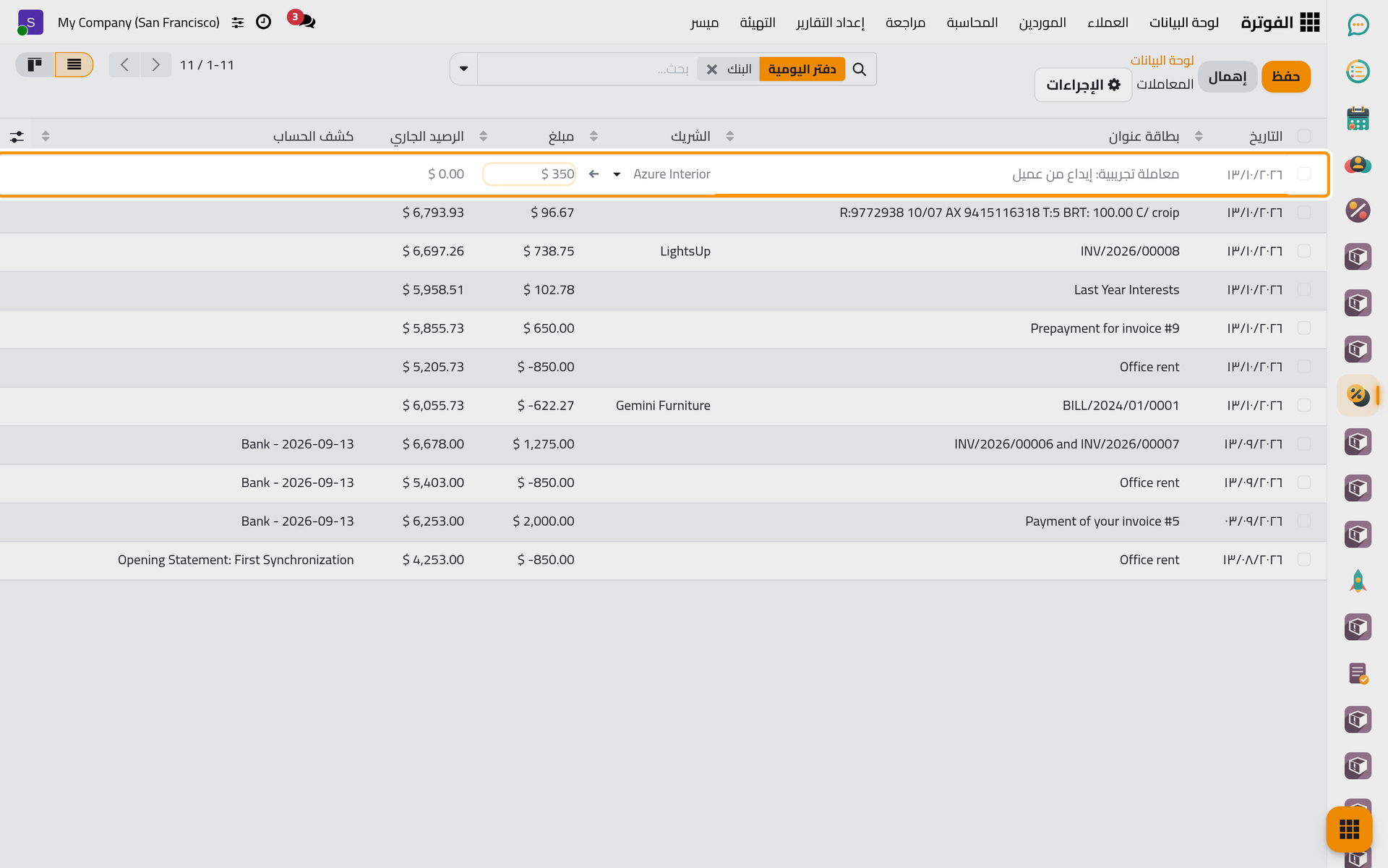
Task: Select the LightsUp INV/2026/00008 row checkbox
Action: click(1304, 251)
